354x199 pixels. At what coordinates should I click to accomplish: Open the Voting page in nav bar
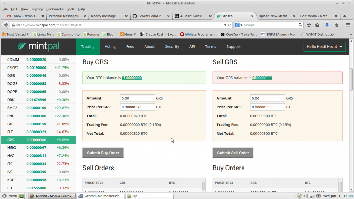110,47
